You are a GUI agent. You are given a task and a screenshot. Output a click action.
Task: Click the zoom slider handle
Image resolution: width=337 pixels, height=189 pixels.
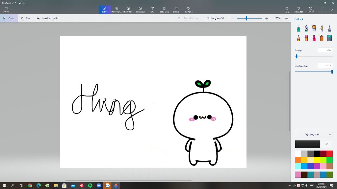coord(246,18)
